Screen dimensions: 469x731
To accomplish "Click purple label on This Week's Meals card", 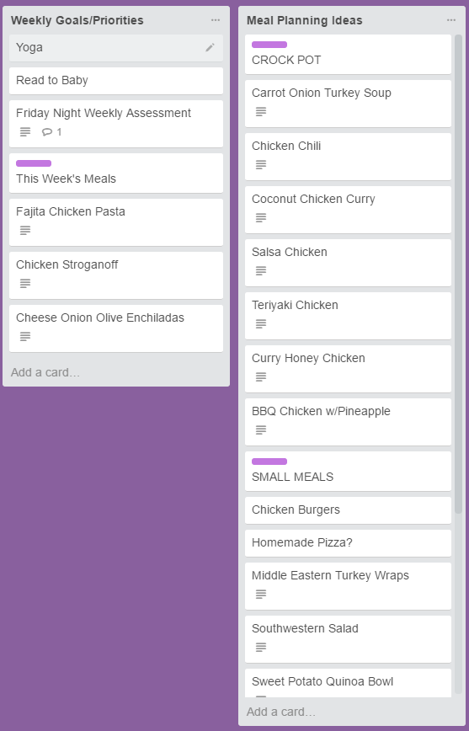I will (34, 163).
